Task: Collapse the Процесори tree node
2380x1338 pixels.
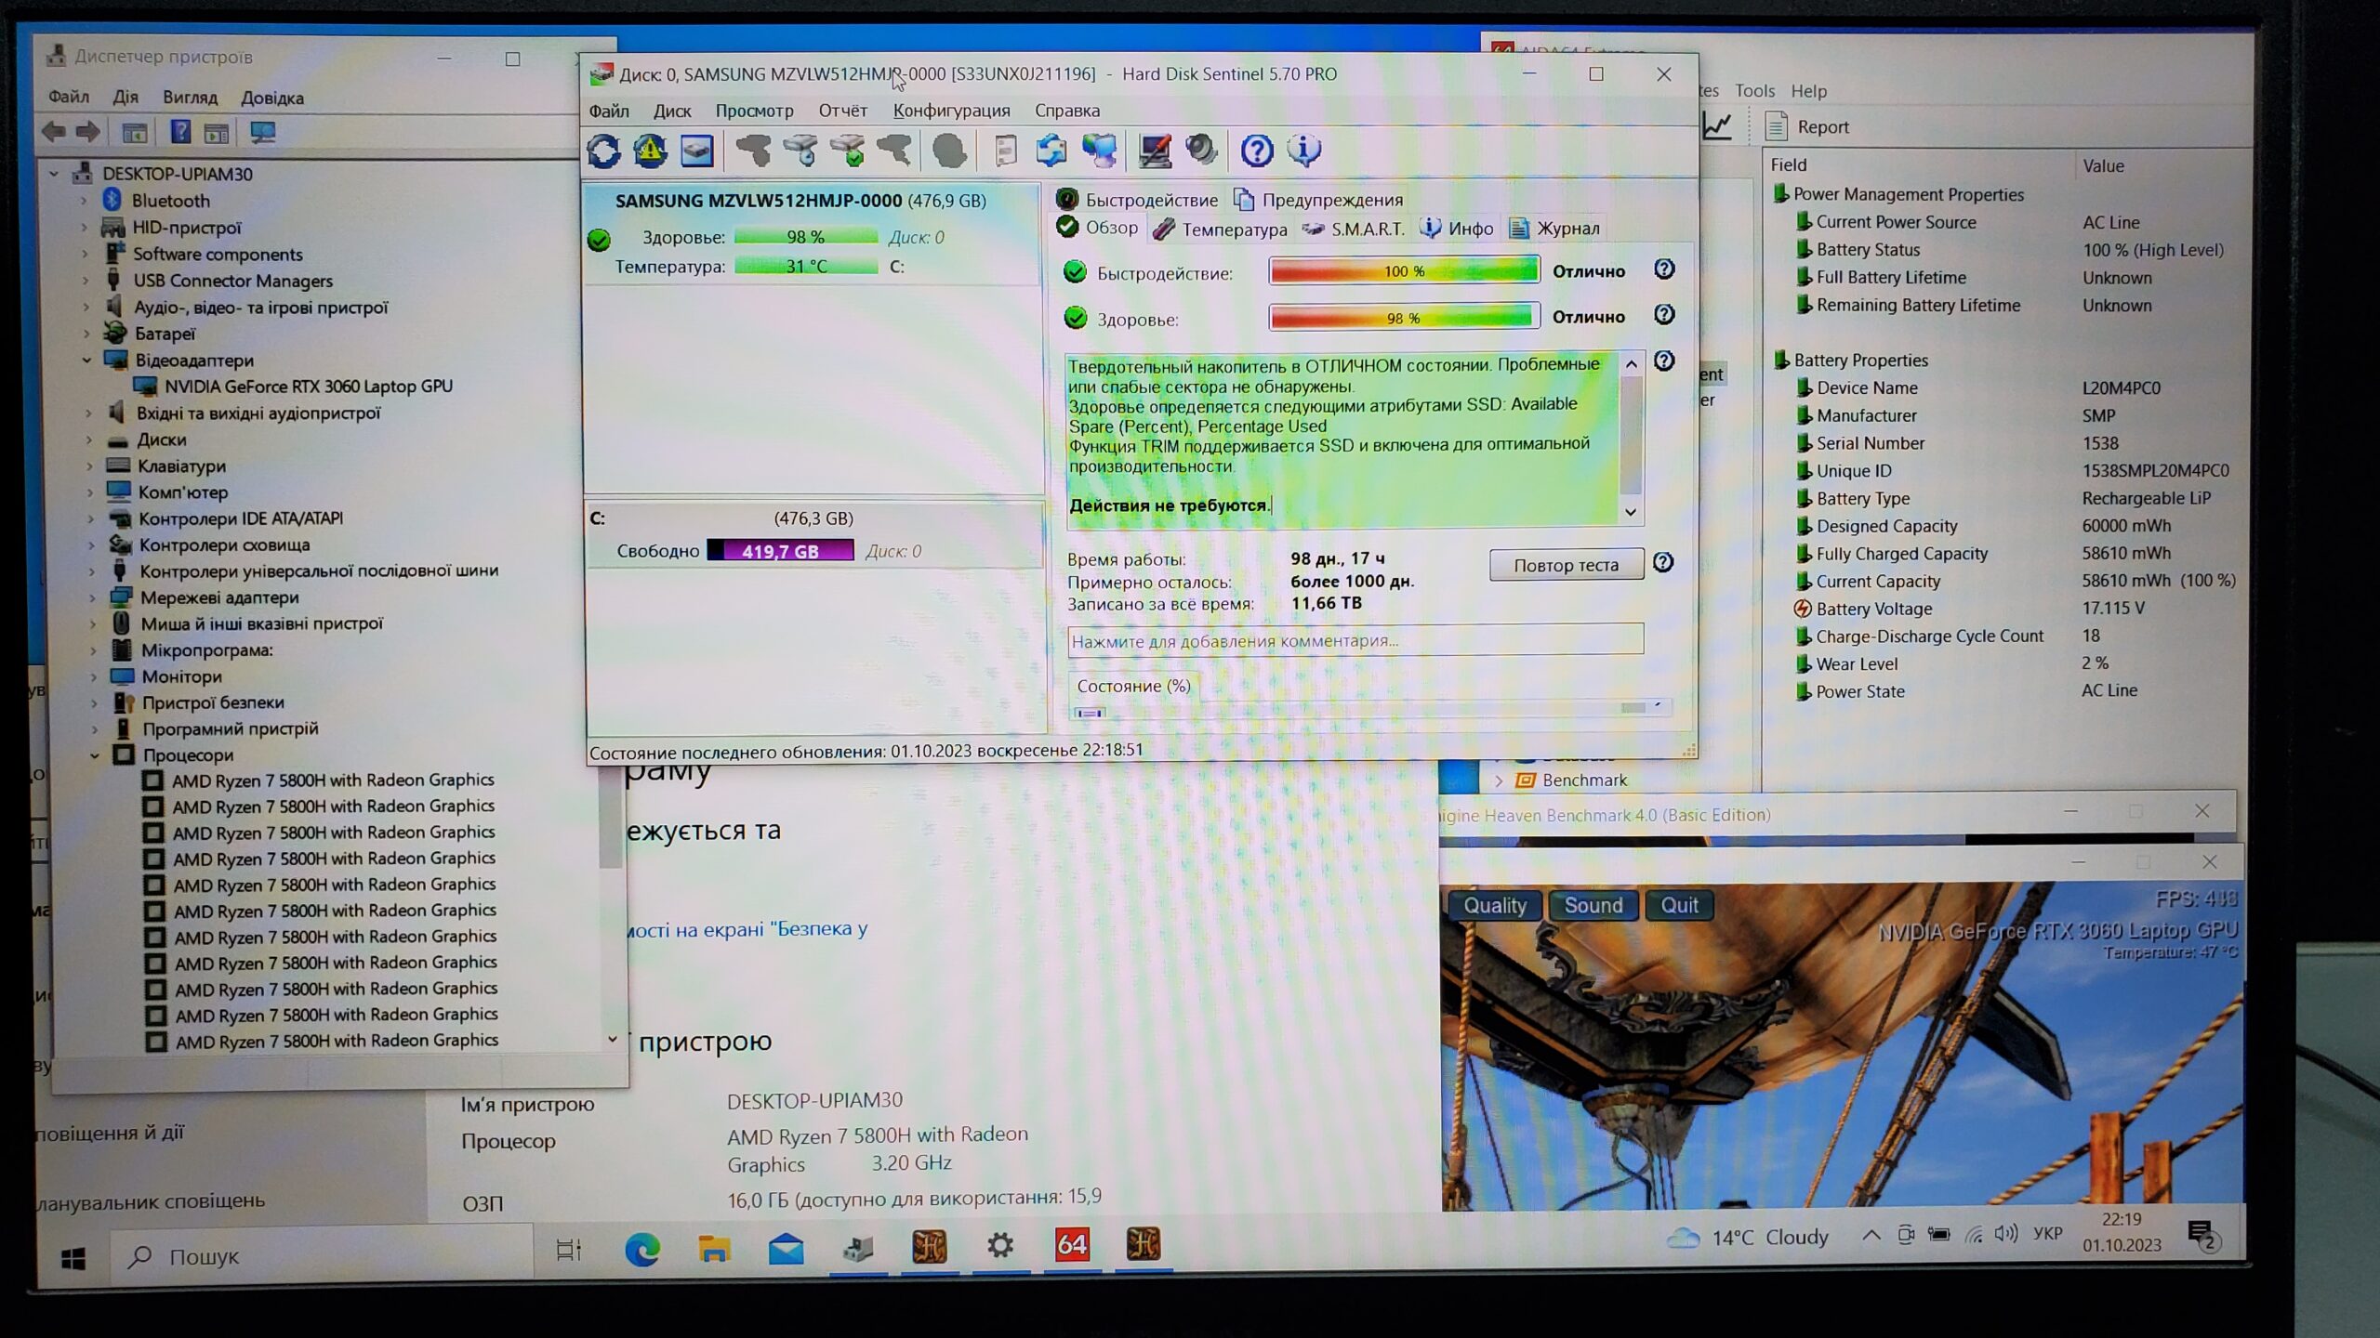Action: 95,755
